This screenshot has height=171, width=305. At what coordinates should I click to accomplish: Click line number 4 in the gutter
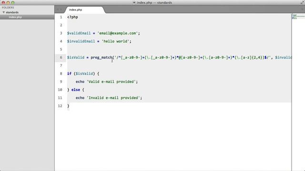tap(61, 41)
